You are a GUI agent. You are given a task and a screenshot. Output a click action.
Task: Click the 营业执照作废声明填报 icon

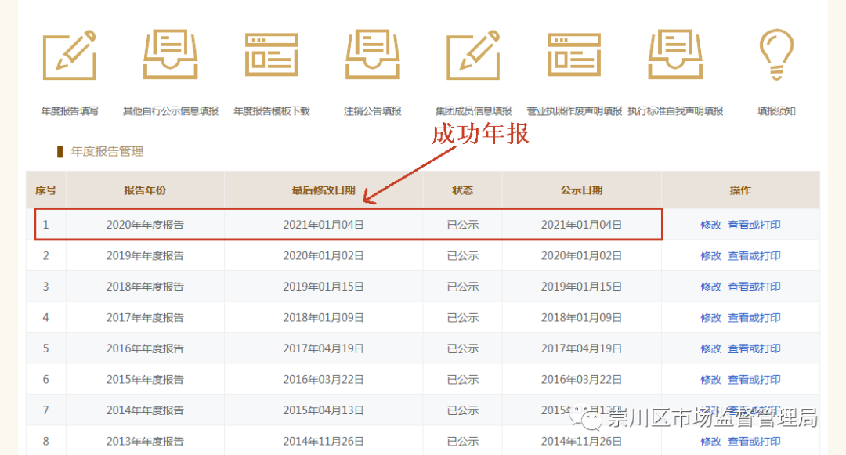point(574,55)
